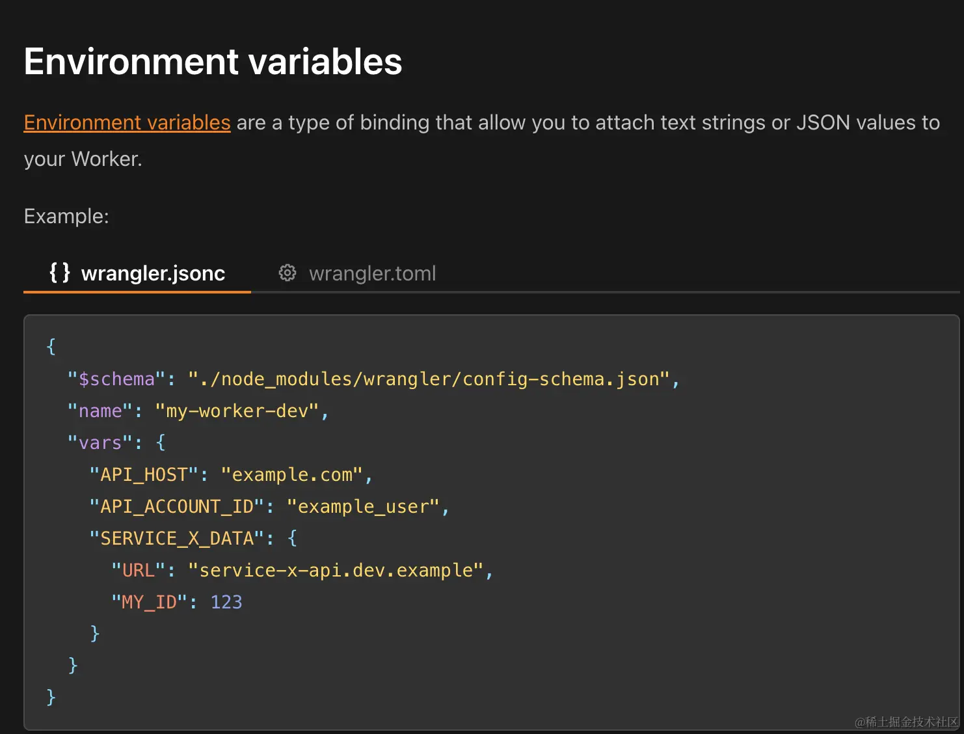Click the "name" key in the code block
This screenshot has width=964, height=734.
pyautogui.click(x=100, y=411)
